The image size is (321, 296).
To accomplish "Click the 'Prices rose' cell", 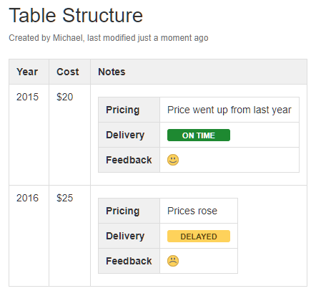I will pyautogui.click(x=199, y=211).
